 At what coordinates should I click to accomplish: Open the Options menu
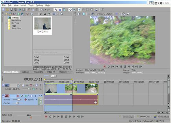(39, 5)
